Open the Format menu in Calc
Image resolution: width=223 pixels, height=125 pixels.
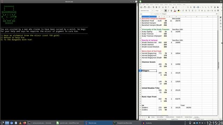156,5
